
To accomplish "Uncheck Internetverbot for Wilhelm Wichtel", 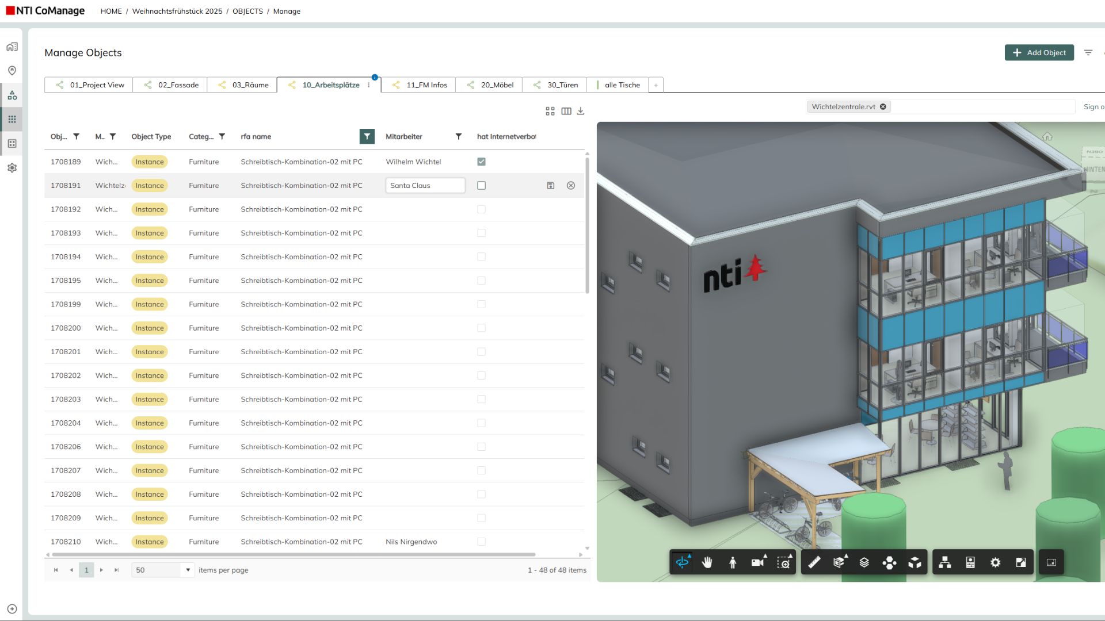I will 482,162.
